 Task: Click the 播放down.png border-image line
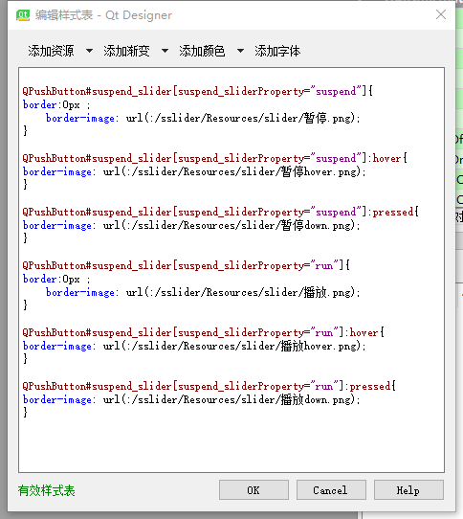[191, 399]
